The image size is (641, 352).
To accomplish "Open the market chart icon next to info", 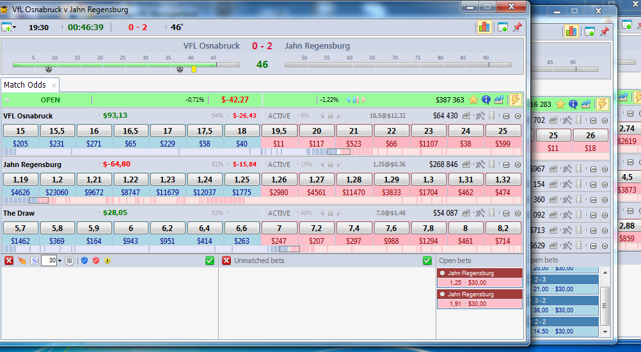I will (499, 99).
